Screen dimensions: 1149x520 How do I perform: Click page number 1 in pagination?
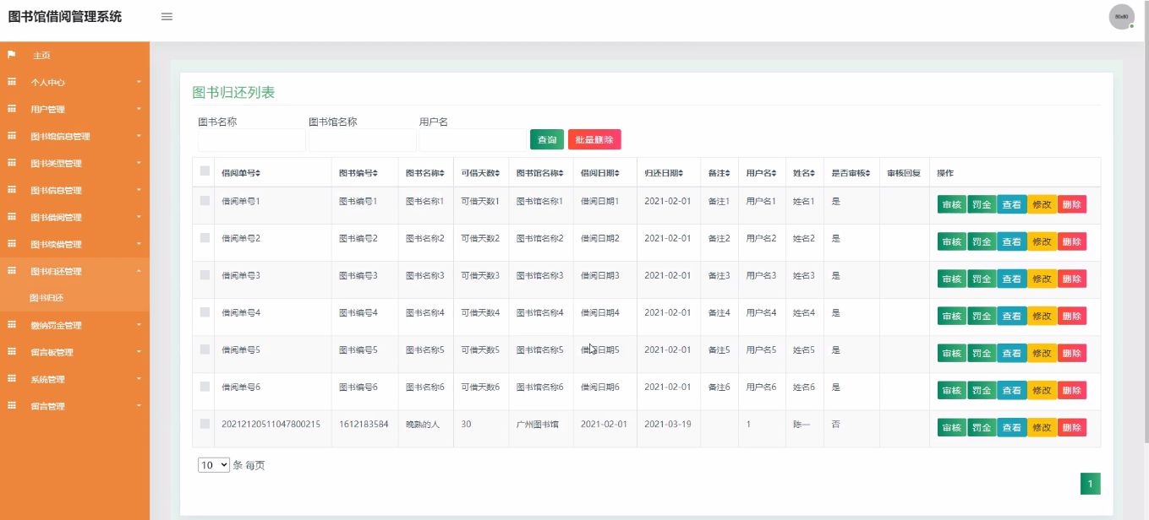pyautogui.click(x=1091, y=484)
